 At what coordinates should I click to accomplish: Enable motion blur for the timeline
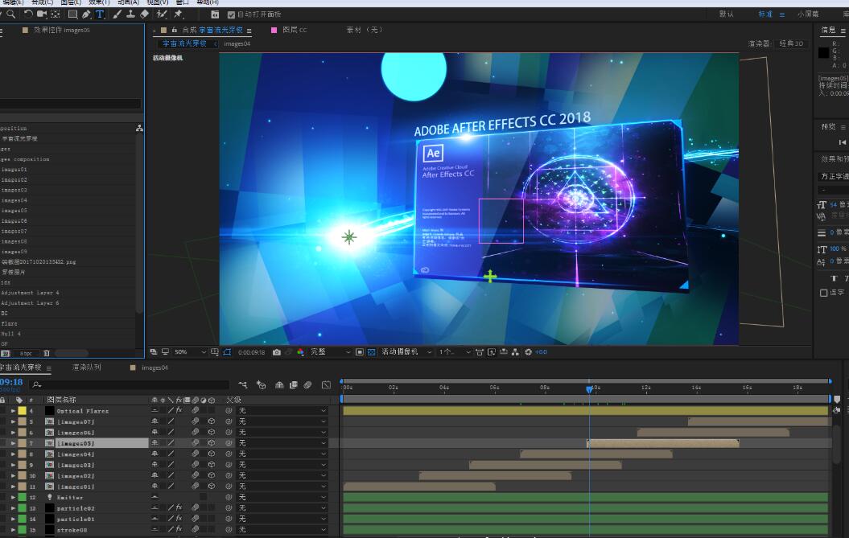click(x=307, y=385)
